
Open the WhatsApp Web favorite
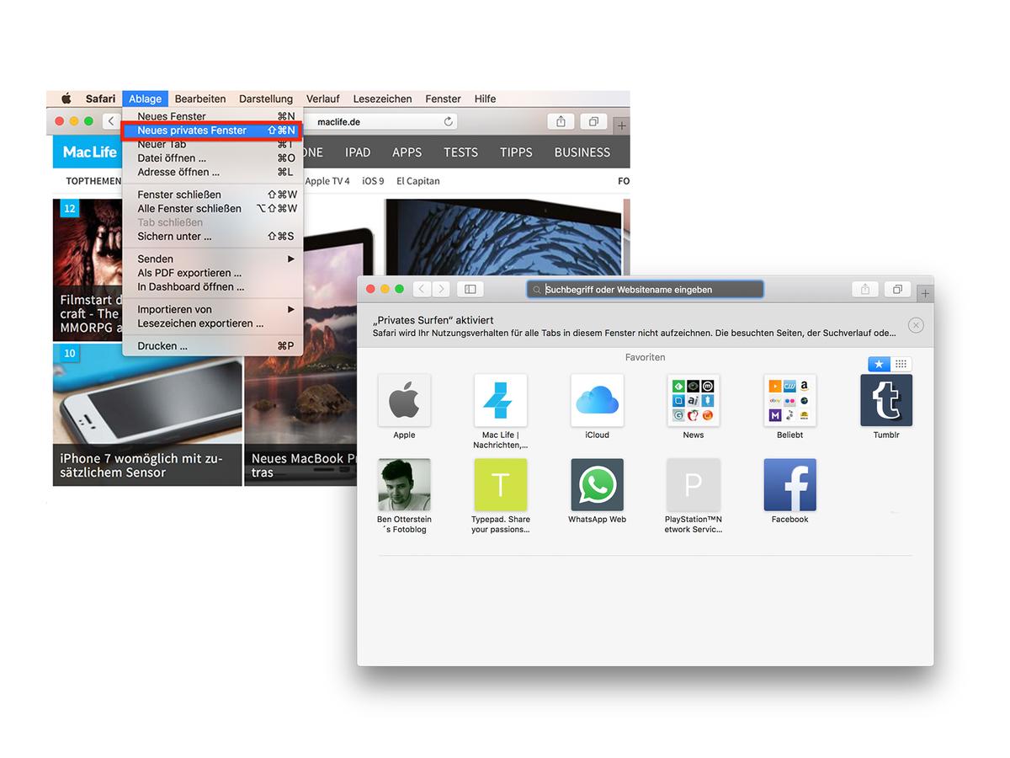pyautogui.click(x=597, y=485)
